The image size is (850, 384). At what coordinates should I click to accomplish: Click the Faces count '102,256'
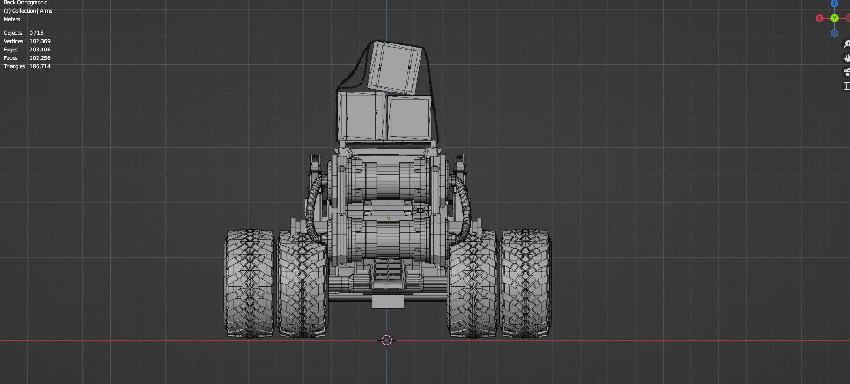[x=40, y=58]
